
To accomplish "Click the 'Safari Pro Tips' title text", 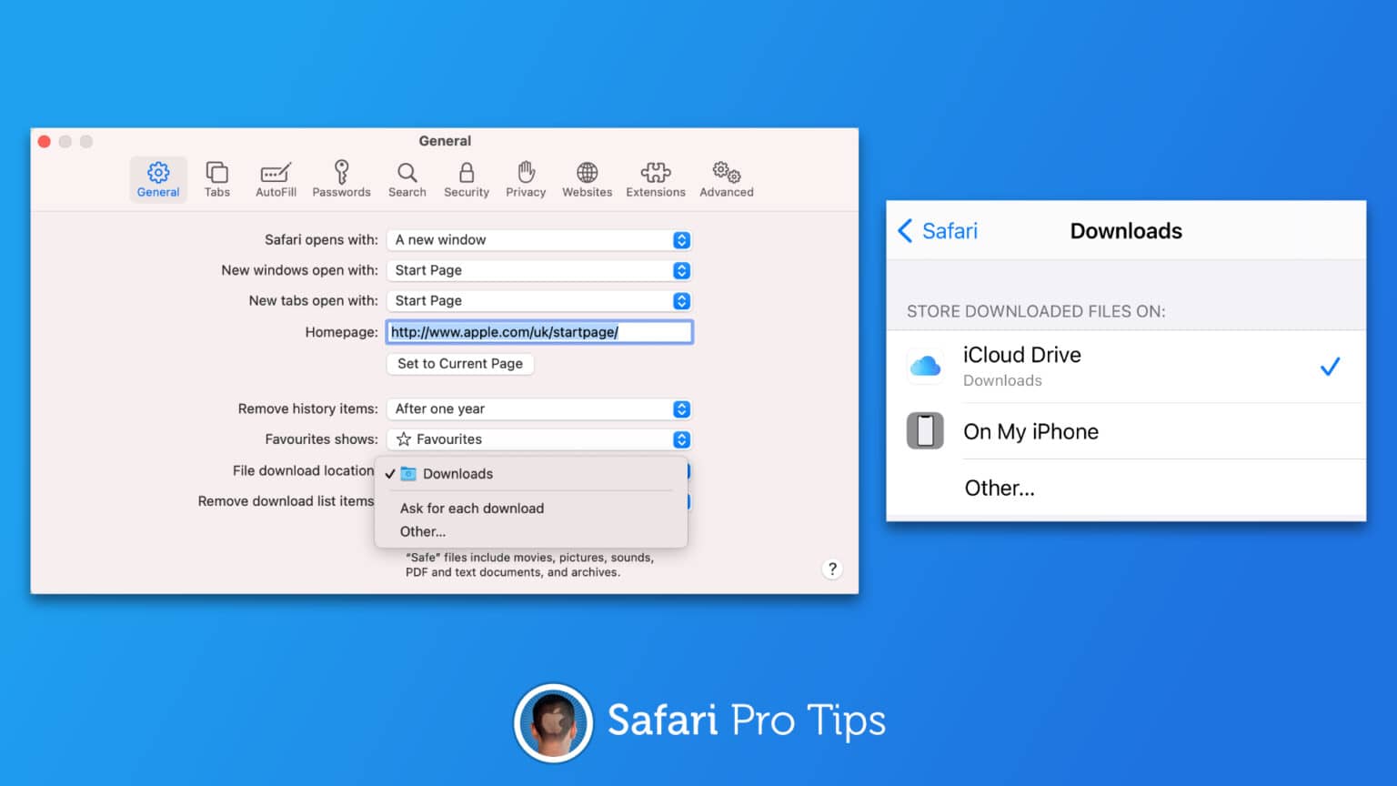I will tap(747, 721).
